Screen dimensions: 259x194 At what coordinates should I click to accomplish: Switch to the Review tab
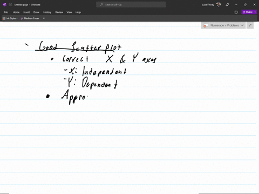(x=59, y=12)
